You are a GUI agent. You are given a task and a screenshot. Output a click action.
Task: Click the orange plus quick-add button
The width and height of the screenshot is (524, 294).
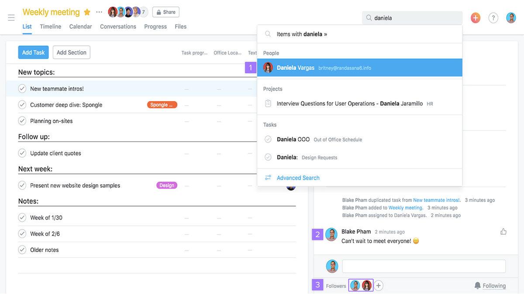pos(475,18)
